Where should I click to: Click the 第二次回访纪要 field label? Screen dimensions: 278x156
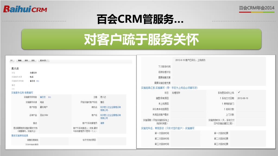(x=221, y=139)
